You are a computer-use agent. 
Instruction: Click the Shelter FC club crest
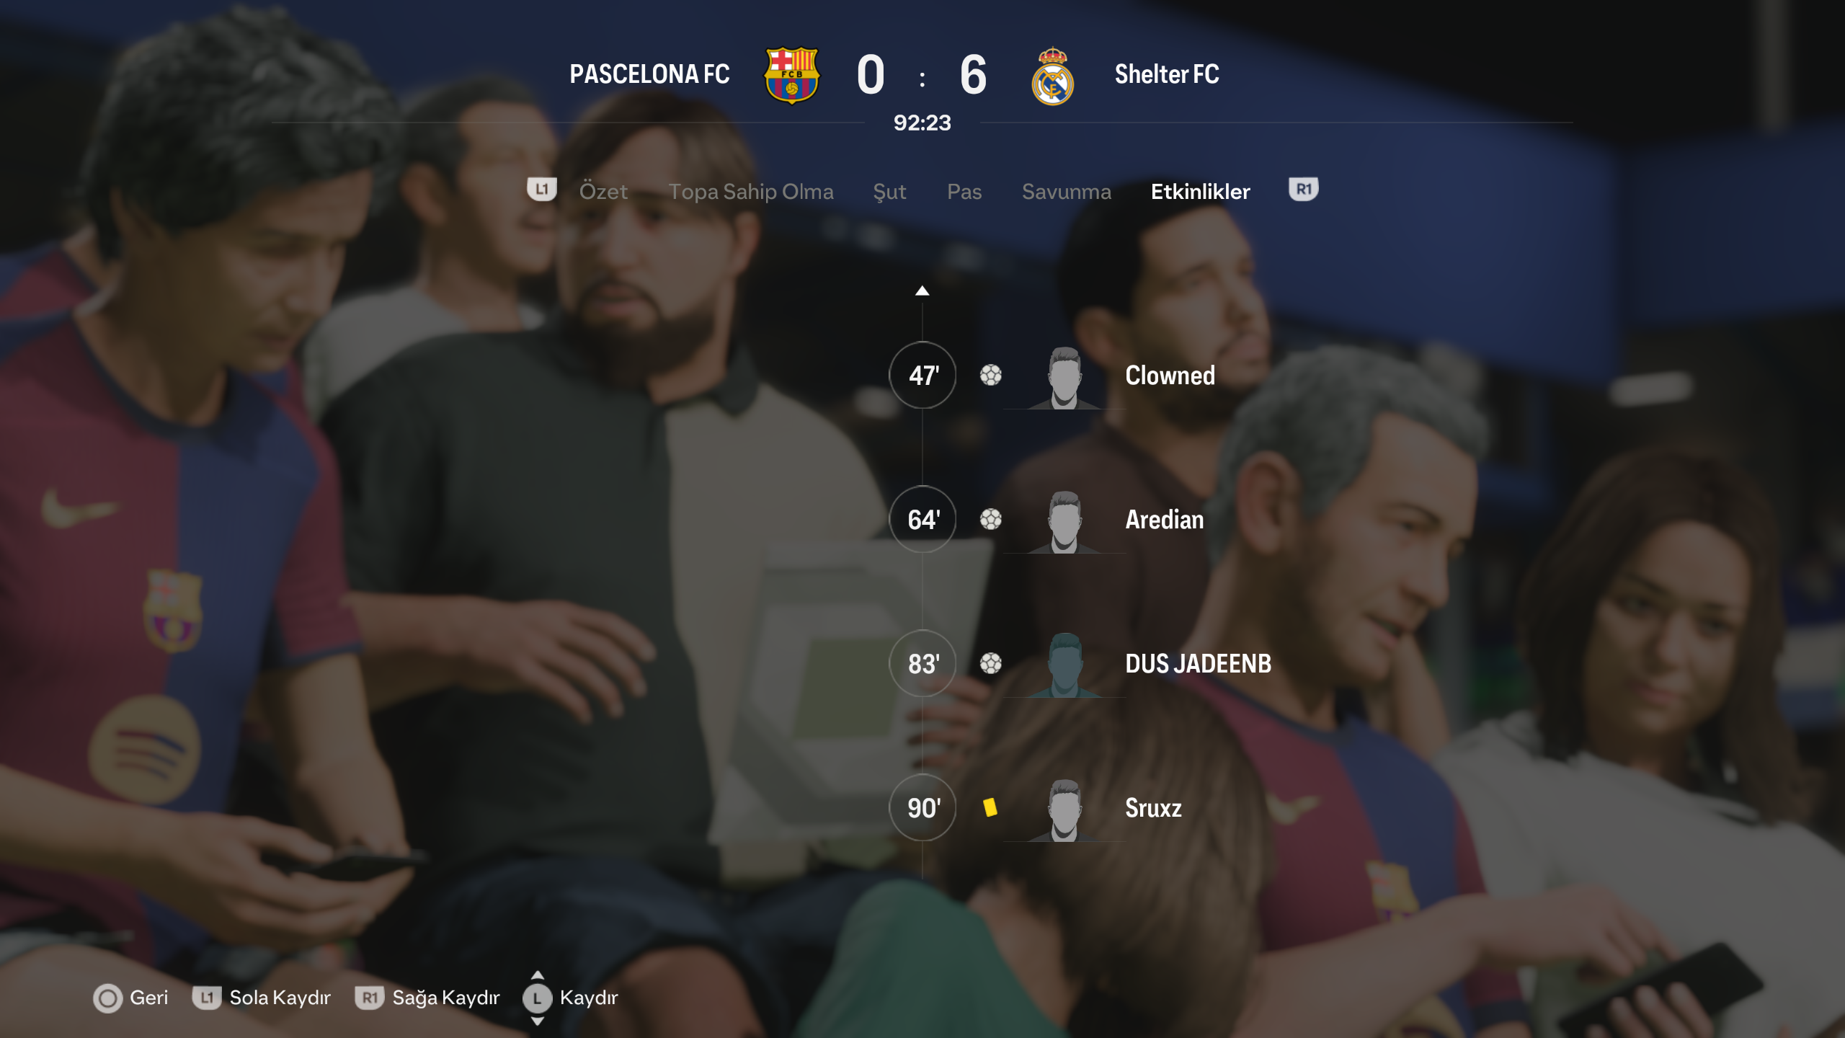tap(1053, 76)
